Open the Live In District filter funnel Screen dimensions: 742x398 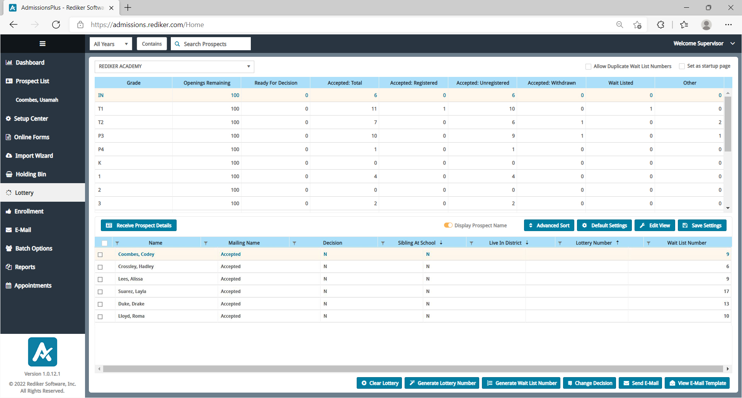tap(471, 243)
